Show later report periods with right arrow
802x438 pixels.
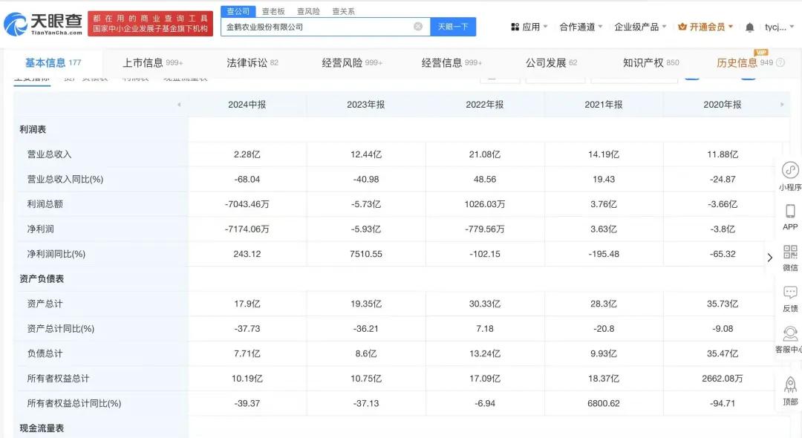pos(782,104)
